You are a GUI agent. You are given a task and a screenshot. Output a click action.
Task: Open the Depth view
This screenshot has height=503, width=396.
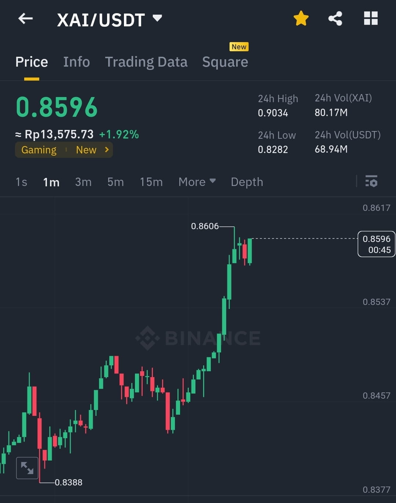pyautogui.click(x=246, y=182)
